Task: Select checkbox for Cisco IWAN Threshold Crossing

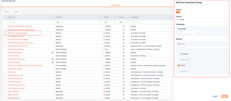Action: tap(5, 39)
